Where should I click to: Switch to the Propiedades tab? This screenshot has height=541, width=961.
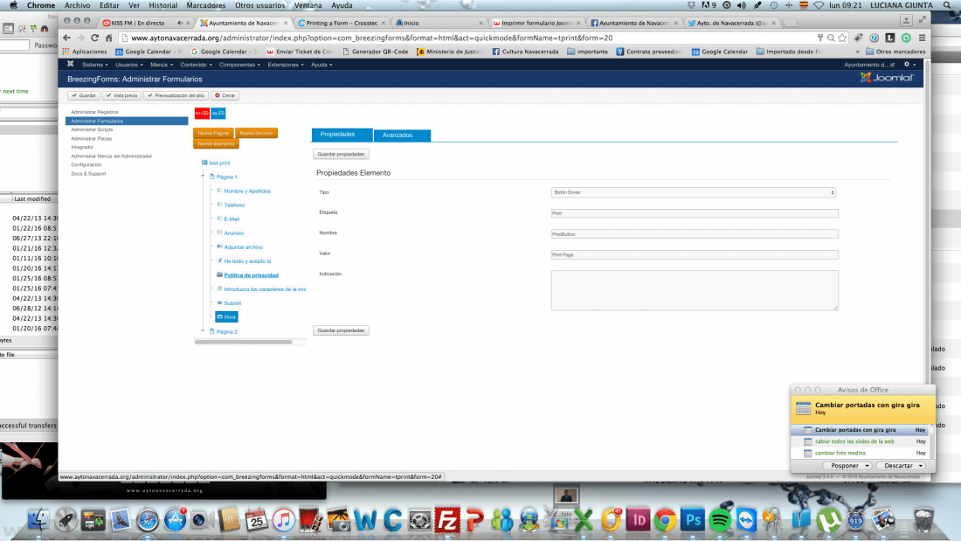[342, 135]
